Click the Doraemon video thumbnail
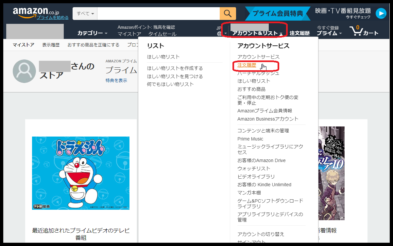 click(x=81, y=173)
